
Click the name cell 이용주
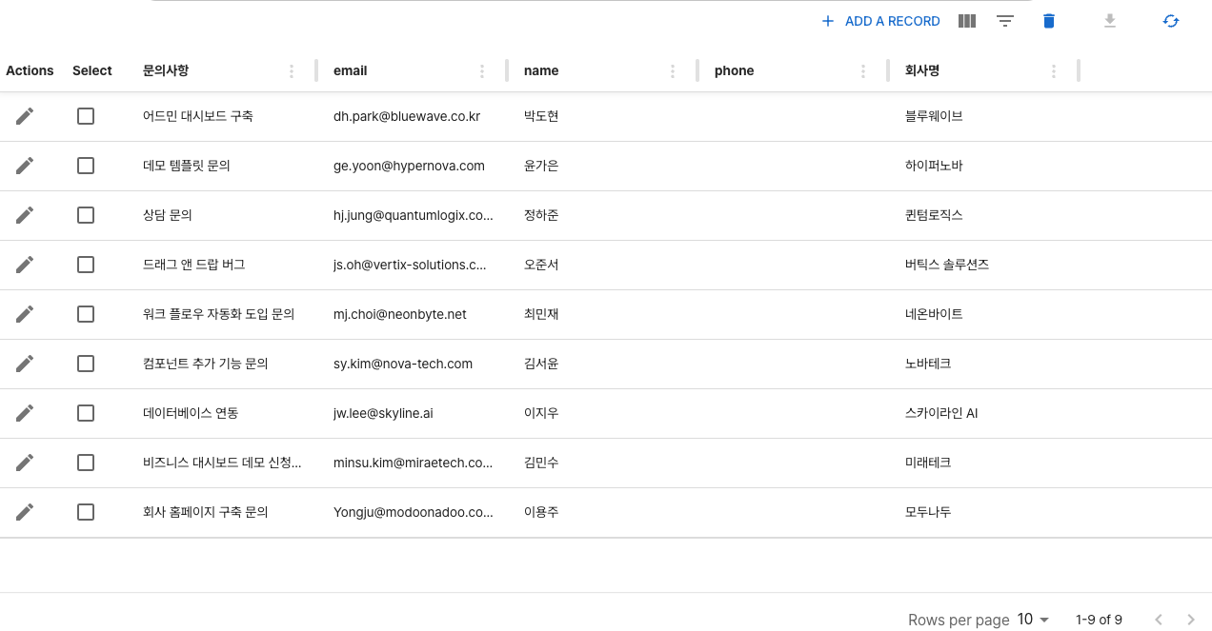(x=541, y=512)
